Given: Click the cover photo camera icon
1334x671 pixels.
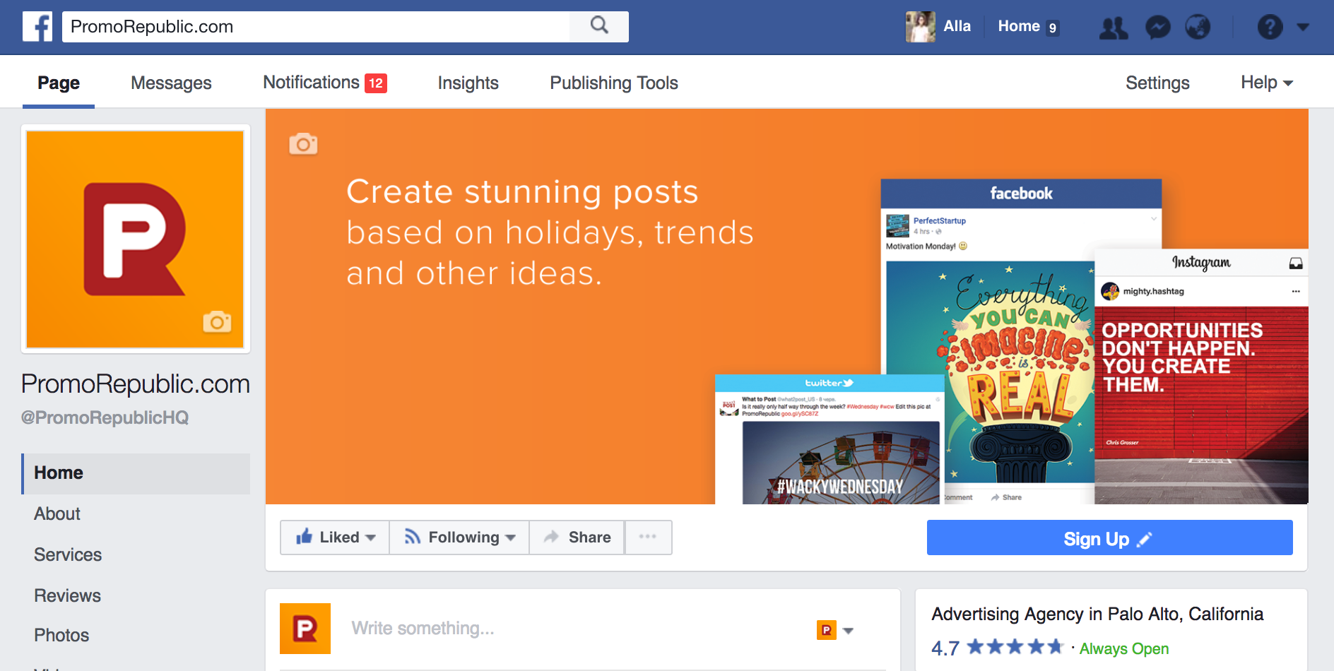Looking at the screenshot, I should click(303, 144).
